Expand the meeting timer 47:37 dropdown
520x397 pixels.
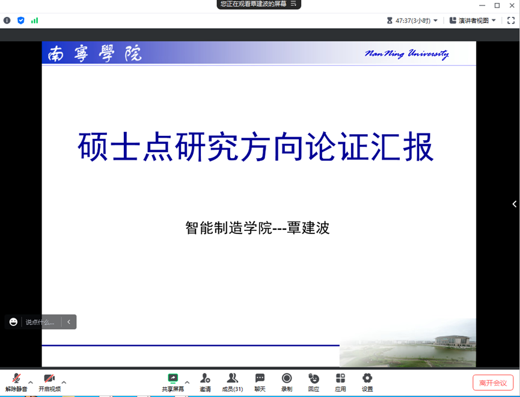tap(412, 20)
